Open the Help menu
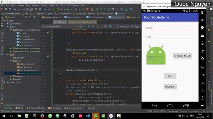This screenshot has width=213, height=119. pyautogui.click(x=83, y=5)
